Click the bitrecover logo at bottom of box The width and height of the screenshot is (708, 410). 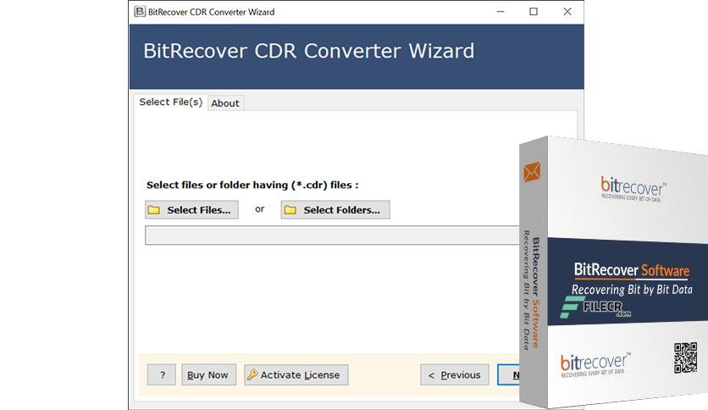pyautogui.click(x=595, y=365)
